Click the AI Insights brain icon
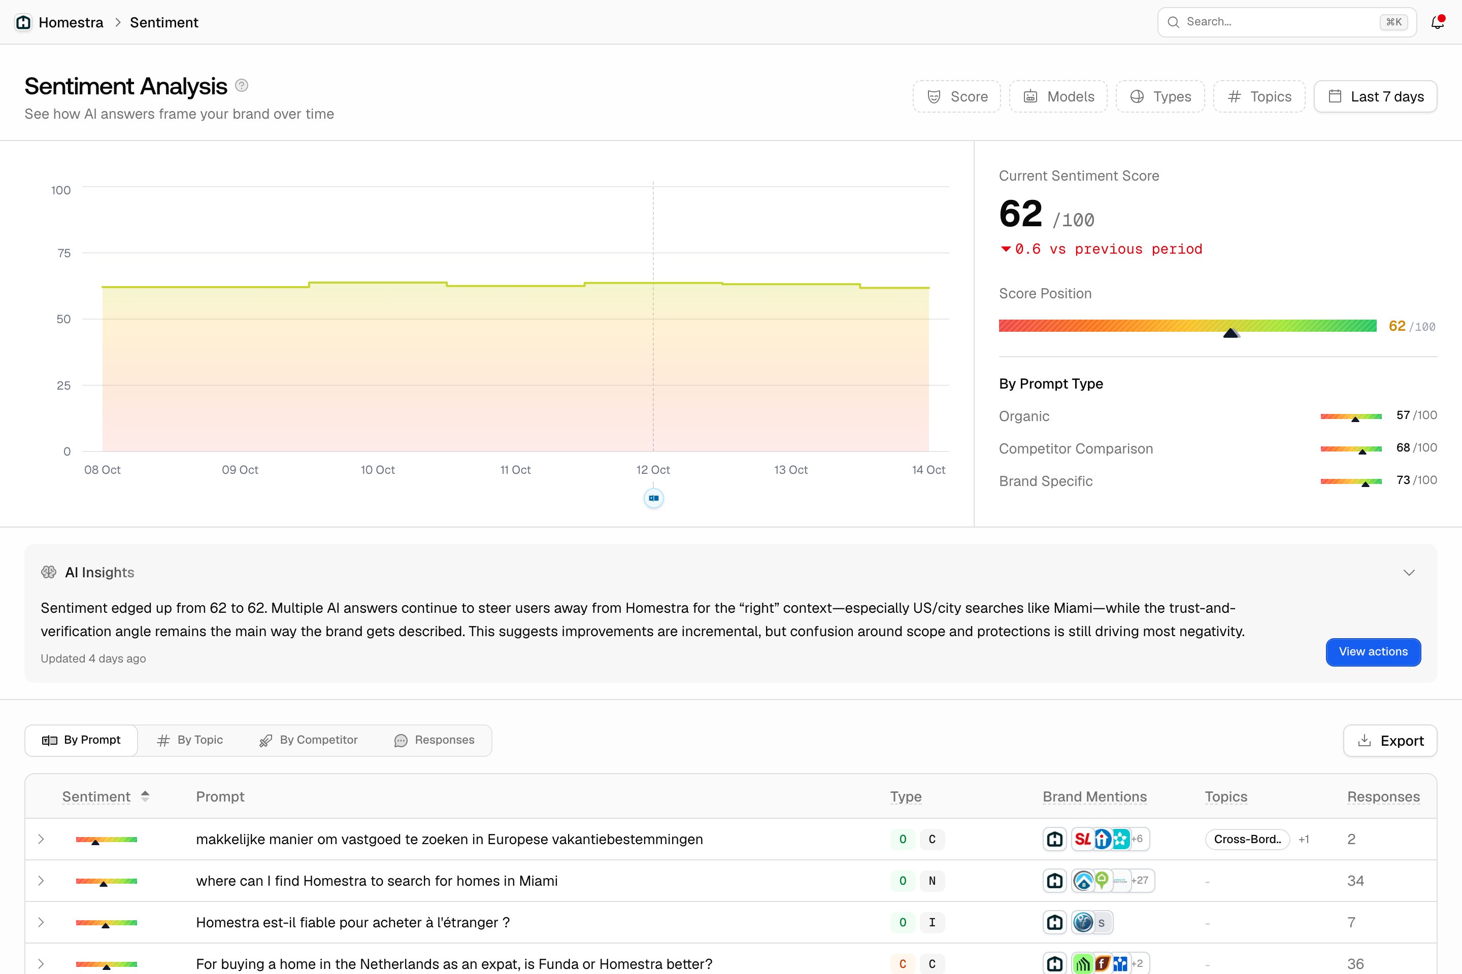The height and width of the screenshot is (974, 1462). [49, 572]
